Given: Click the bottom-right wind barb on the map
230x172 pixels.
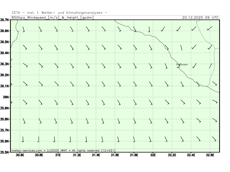Looking at the screenshot, I should 214,139.
